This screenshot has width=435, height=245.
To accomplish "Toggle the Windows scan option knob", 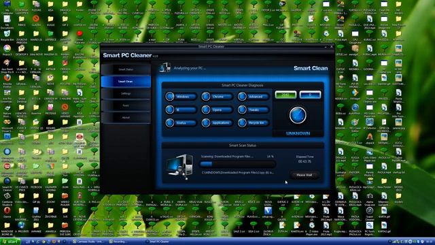I will point(170,97).
